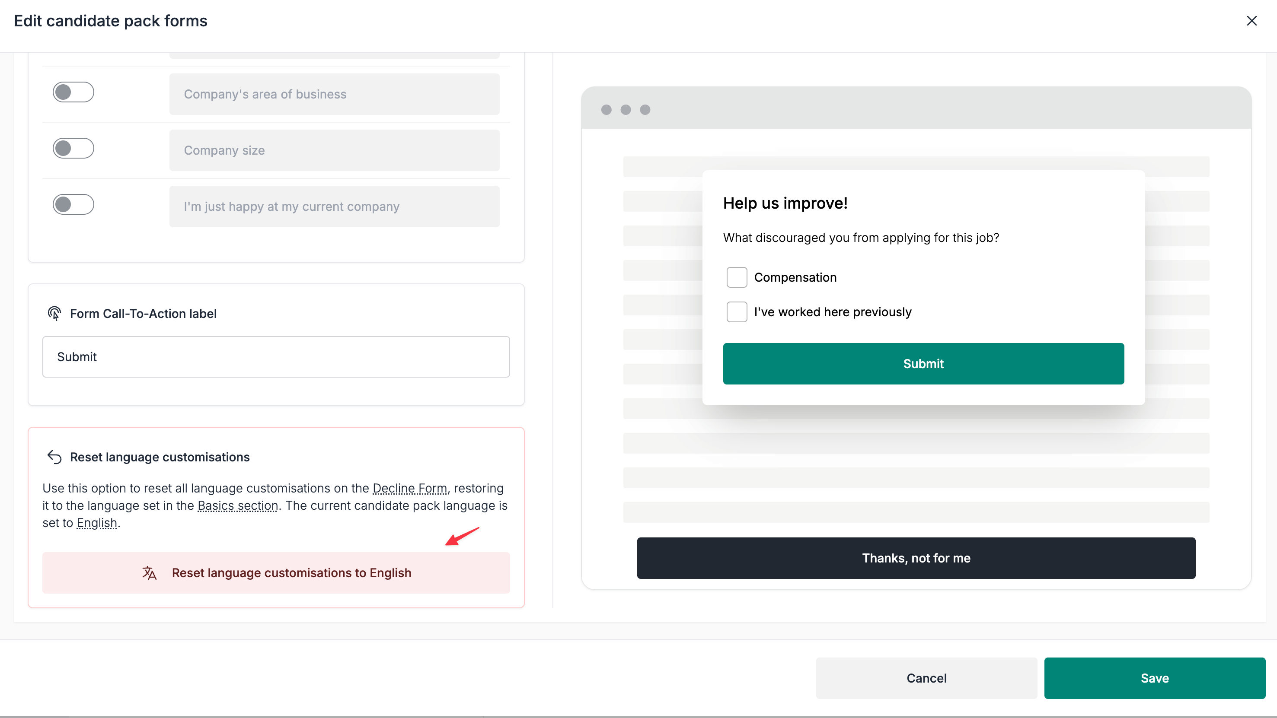Check the Compensation checkbox
The height and width of the screenshot is (718, 1277).
[x=737, y=277]
